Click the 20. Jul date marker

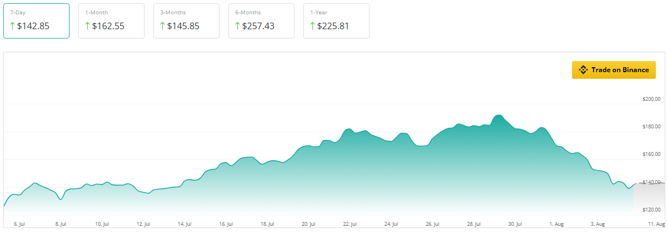coord(308,224)
